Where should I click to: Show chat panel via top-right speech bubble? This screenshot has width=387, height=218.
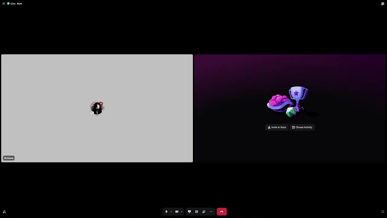pos(382,4)
